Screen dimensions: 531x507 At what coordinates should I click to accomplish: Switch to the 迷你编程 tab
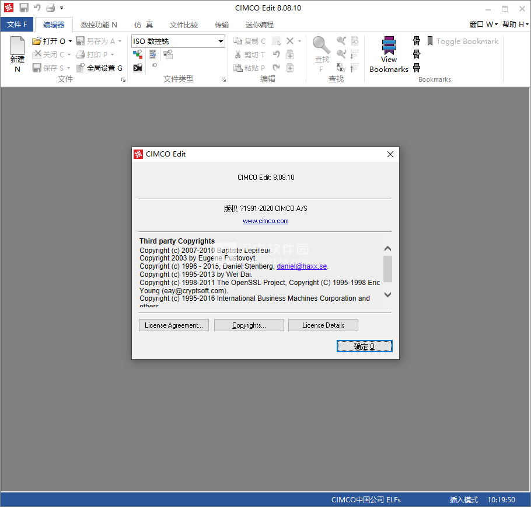pos(260,25)
